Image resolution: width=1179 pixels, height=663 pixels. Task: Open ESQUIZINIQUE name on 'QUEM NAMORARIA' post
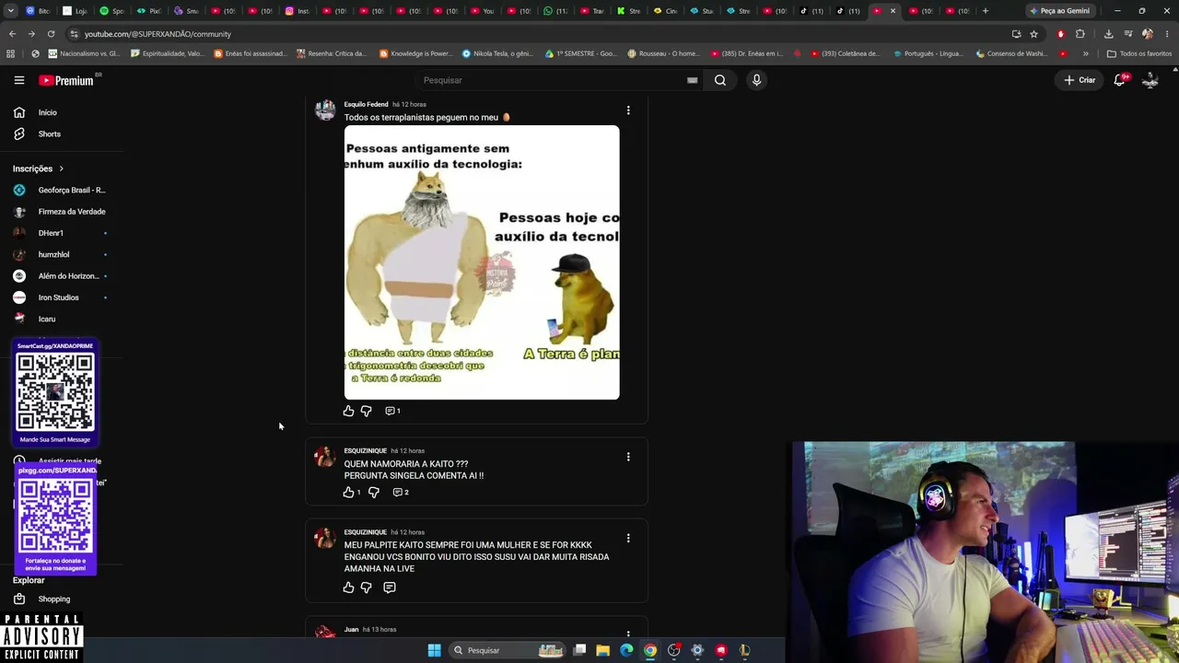(366, 451)
